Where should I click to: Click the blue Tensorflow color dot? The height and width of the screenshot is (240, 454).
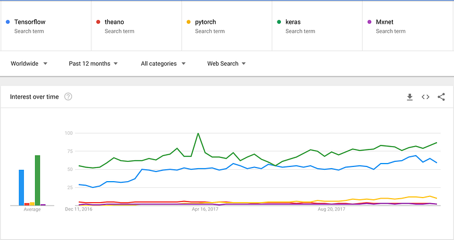[7, 22]
